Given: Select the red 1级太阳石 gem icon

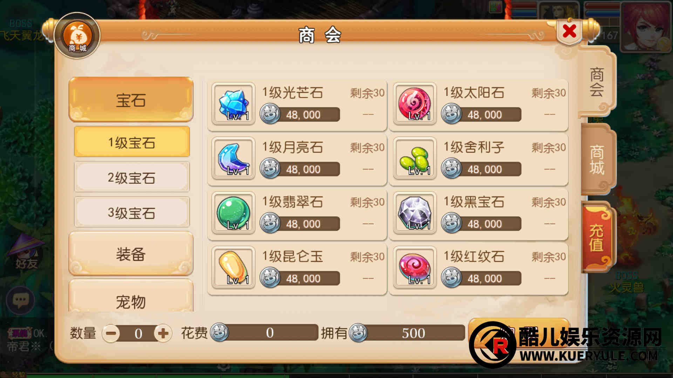Looking at the screenshot, I should point(415,104).
